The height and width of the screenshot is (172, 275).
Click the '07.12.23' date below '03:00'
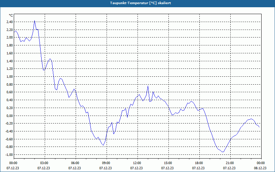point(44,168)
